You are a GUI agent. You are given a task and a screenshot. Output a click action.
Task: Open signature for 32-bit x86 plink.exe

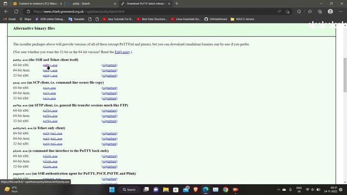[110, 167]
